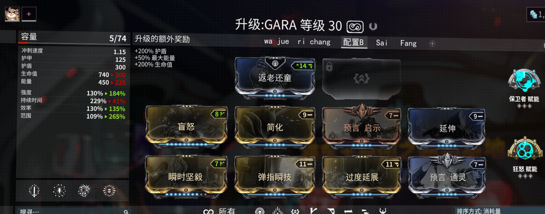The height and width of the screenshot is (214, 545).
Task: Click the locked empty exilus mod slot
Action: 361,79
